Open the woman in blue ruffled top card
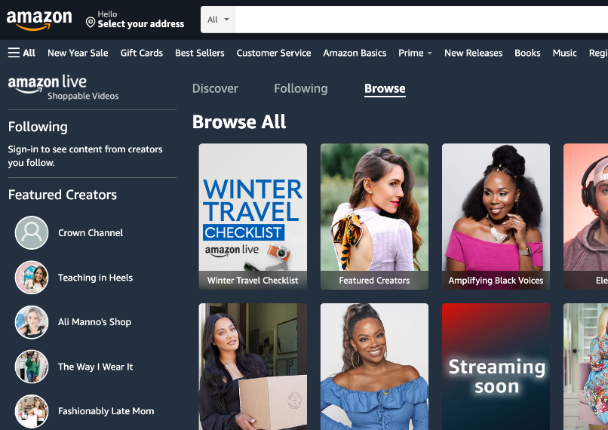 pyautogui.click(x=375, y=367)
